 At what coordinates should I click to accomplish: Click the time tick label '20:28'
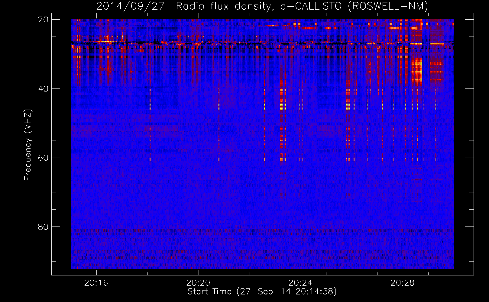click(x=403, y=283)
